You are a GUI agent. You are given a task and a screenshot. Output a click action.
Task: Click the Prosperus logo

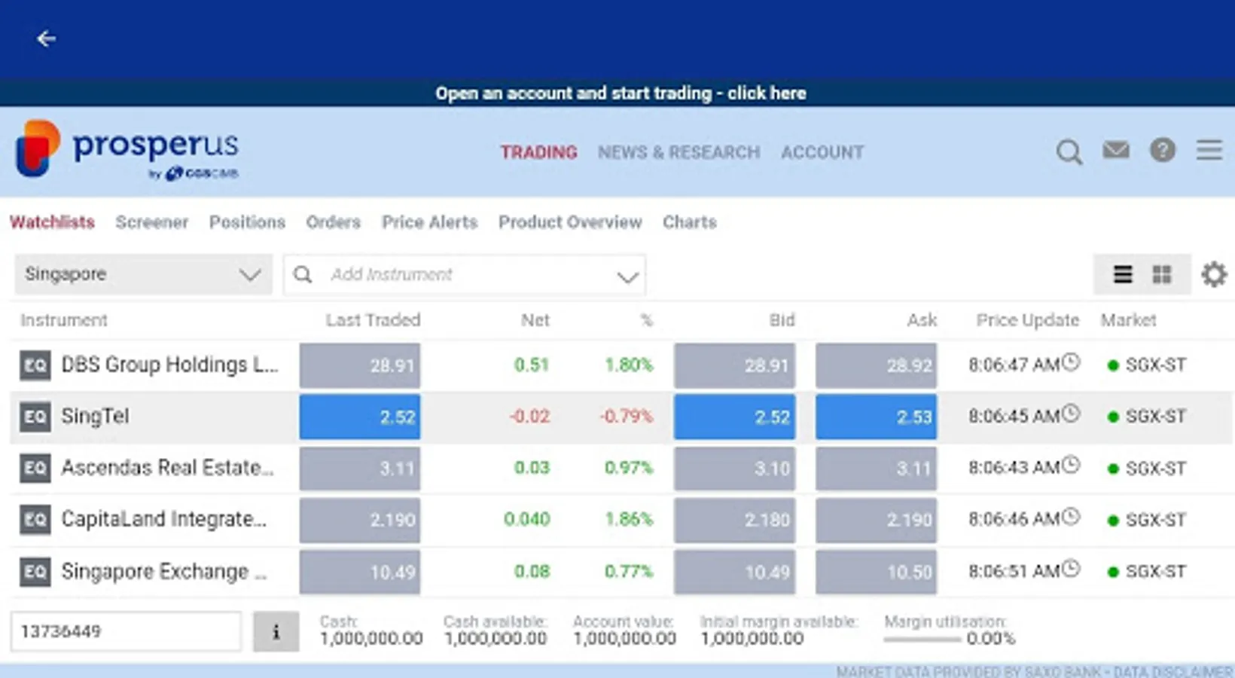(x=127, y=150)
